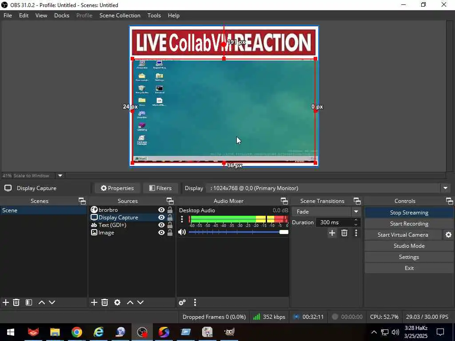Hide the brorbro source with eye icon
455x341 pixels.
click(161, 210)
